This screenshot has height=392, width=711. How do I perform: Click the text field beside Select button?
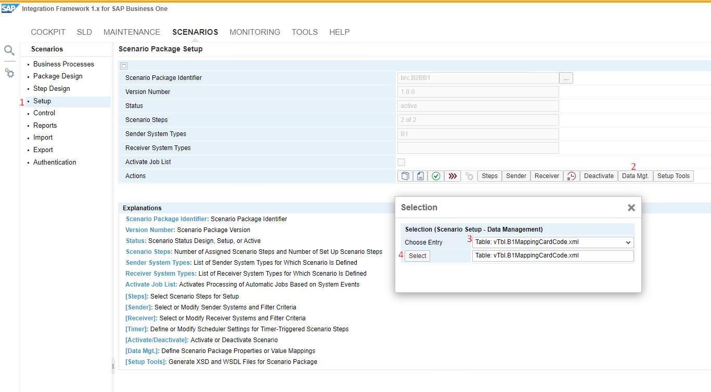tap(553, 255)
